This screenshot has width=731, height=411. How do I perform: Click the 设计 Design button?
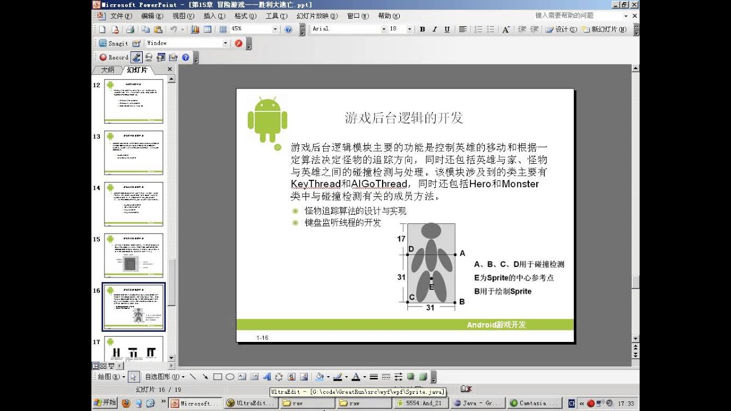tap(561, 29)
